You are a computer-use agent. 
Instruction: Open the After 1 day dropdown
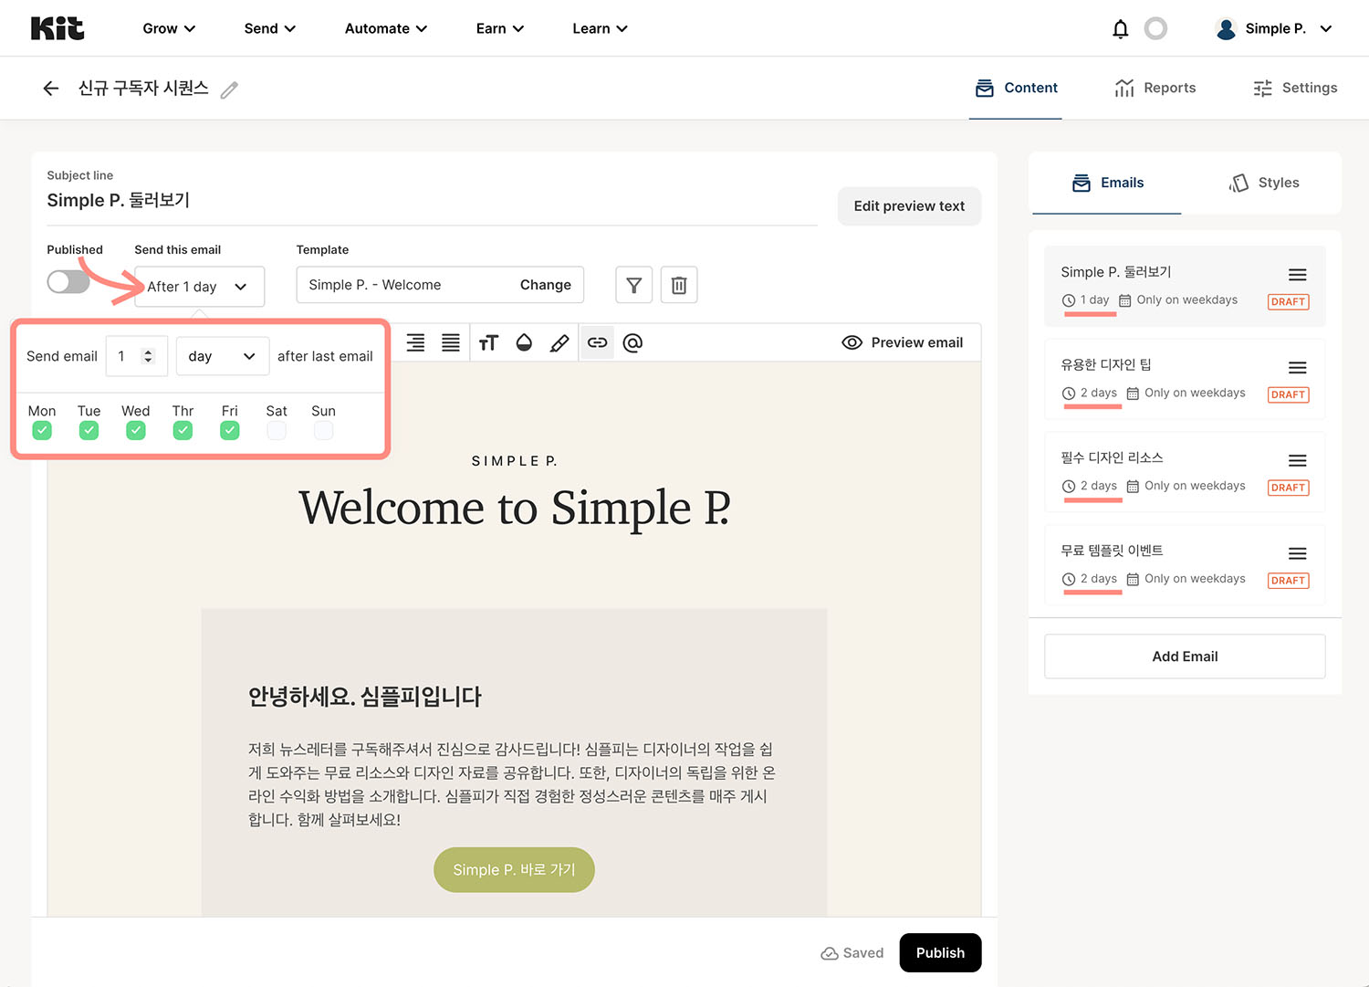tap(199, 287)
